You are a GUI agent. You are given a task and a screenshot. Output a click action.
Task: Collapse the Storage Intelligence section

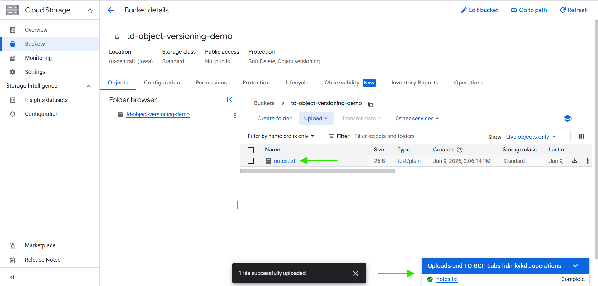pyautogui.click(x=89, y=86)
